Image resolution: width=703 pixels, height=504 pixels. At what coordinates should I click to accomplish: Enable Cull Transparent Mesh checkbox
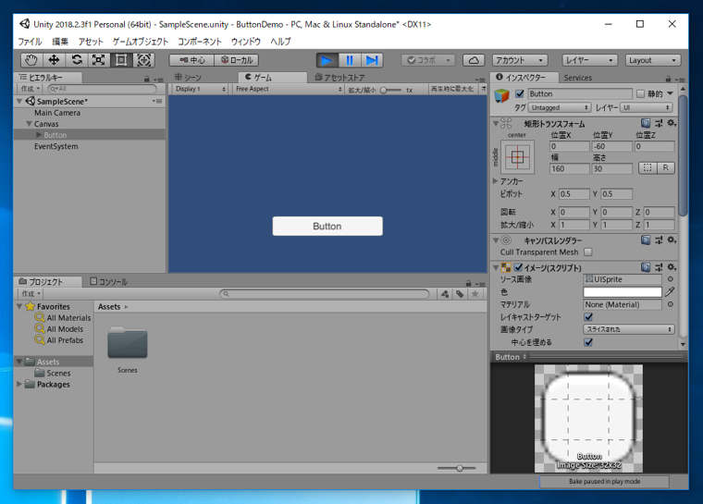pyautogui.click(x=588, y=252)
